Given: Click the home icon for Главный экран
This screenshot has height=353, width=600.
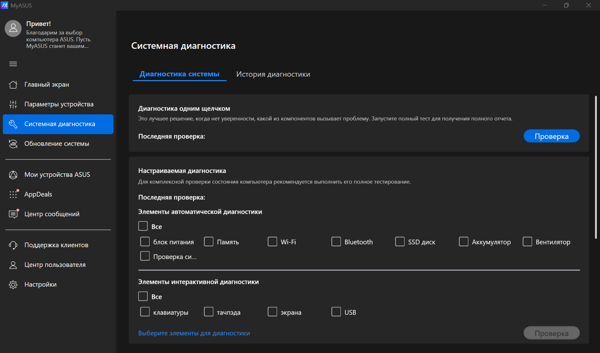Looking at the screenshot, I should [x=13, y=84].
